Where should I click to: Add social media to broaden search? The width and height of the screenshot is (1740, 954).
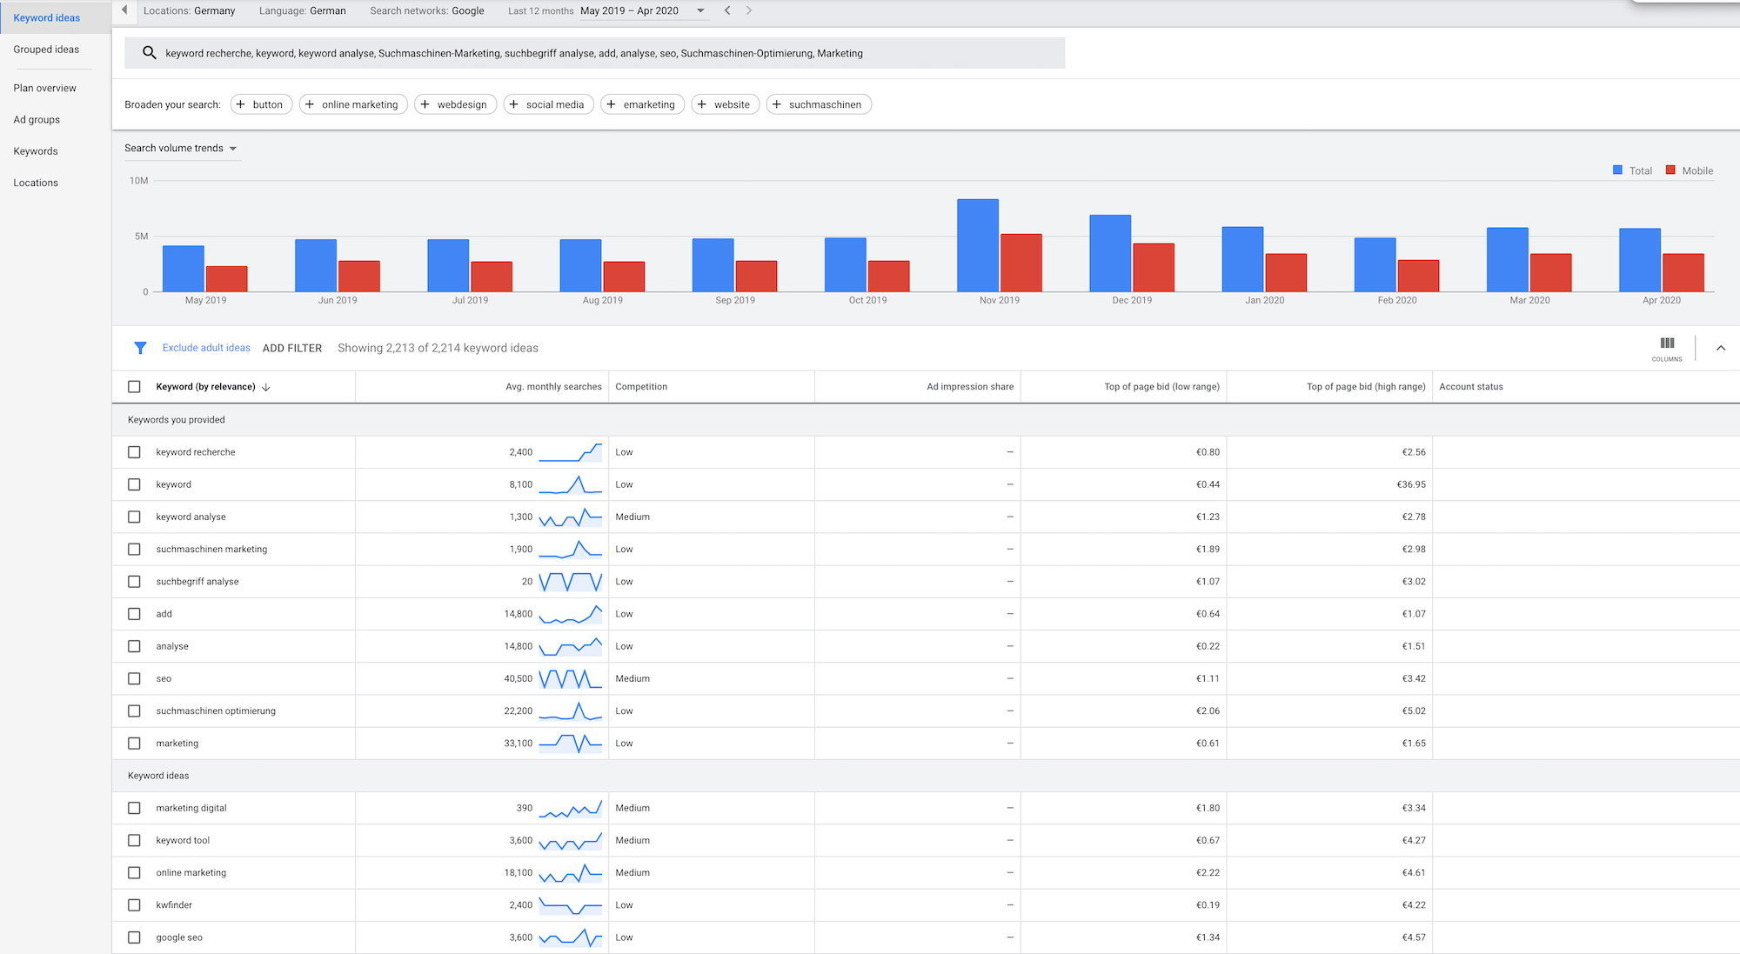[549, 104]
